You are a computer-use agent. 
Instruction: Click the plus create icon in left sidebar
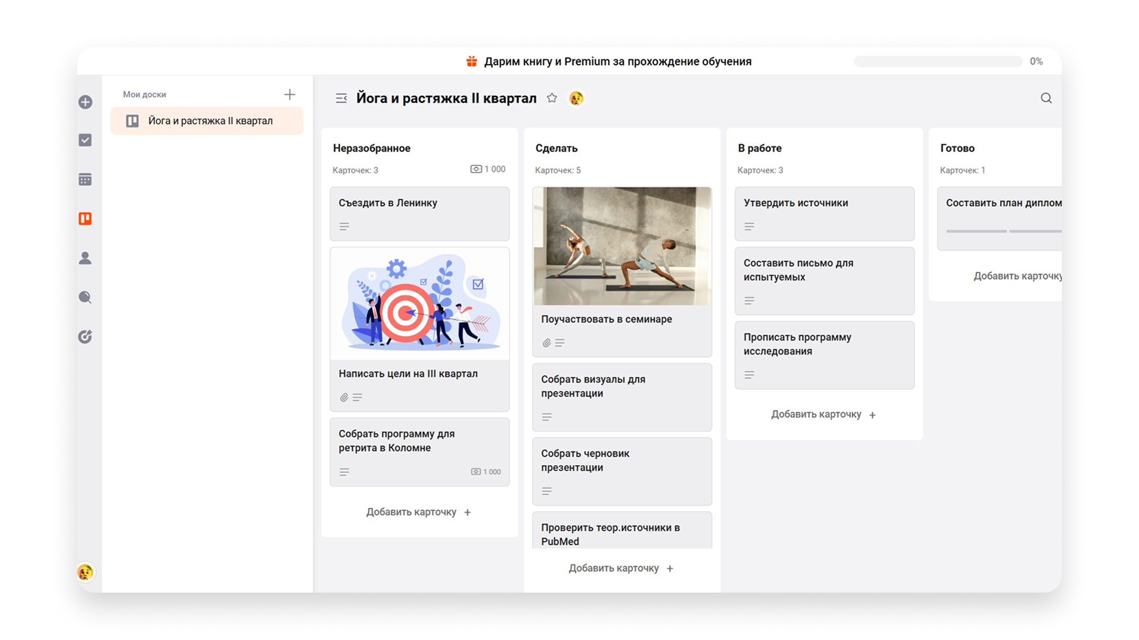[x=85, y=102]
